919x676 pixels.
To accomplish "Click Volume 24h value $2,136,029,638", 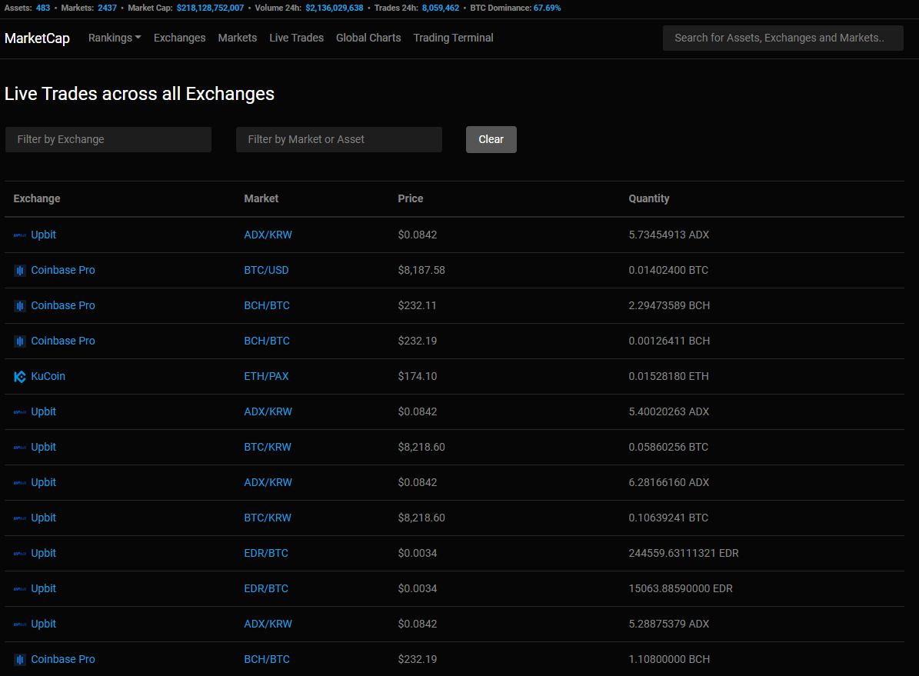I will tap(334, 8).
